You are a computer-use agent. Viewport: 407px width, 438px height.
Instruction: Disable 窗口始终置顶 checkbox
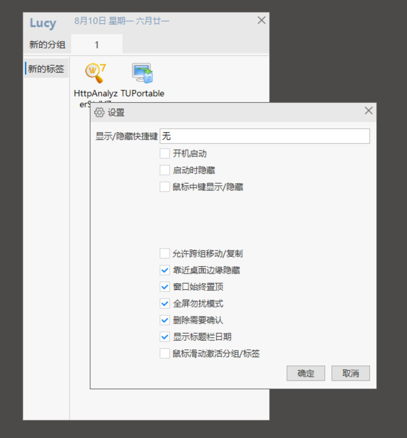click(165, 287)
